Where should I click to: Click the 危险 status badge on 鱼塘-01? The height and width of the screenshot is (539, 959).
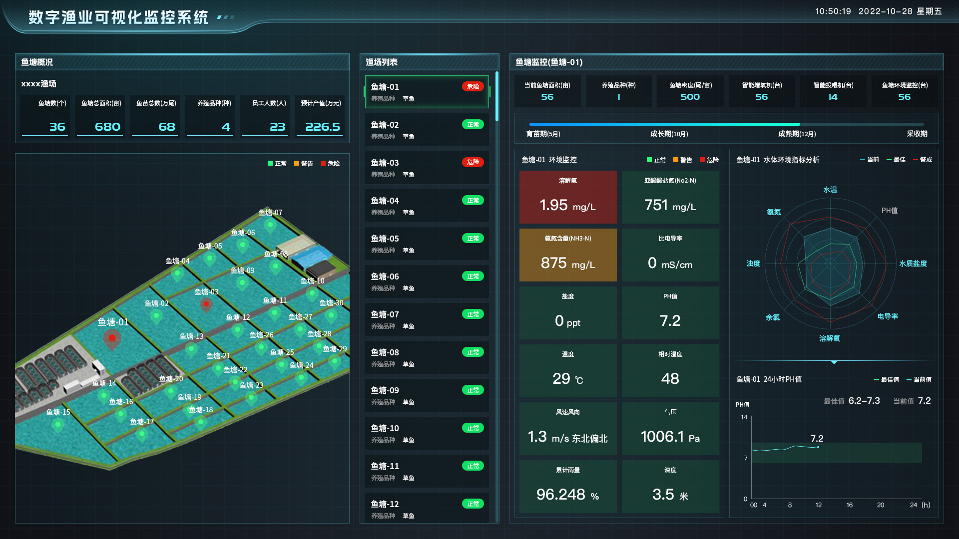473,86
